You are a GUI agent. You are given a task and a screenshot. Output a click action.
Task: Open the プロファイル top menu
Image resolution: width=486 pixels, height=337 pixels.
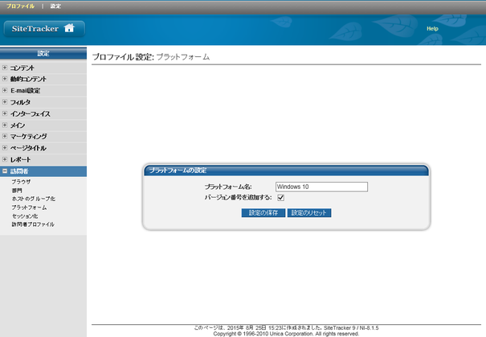pos(20,6)
